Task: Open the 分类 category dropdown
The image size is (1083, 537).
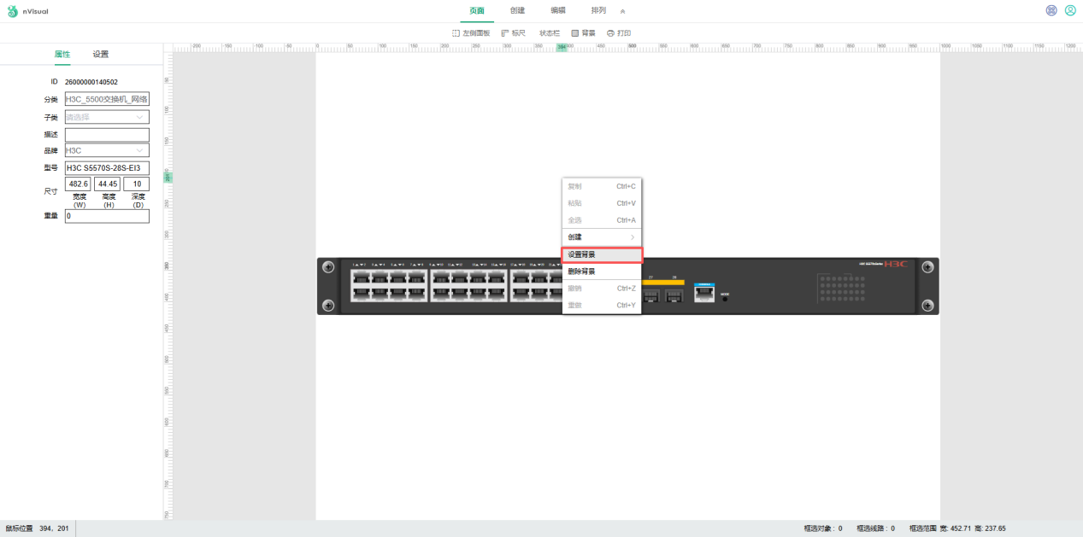Action: pyautogui.click(x=107, y=99)
